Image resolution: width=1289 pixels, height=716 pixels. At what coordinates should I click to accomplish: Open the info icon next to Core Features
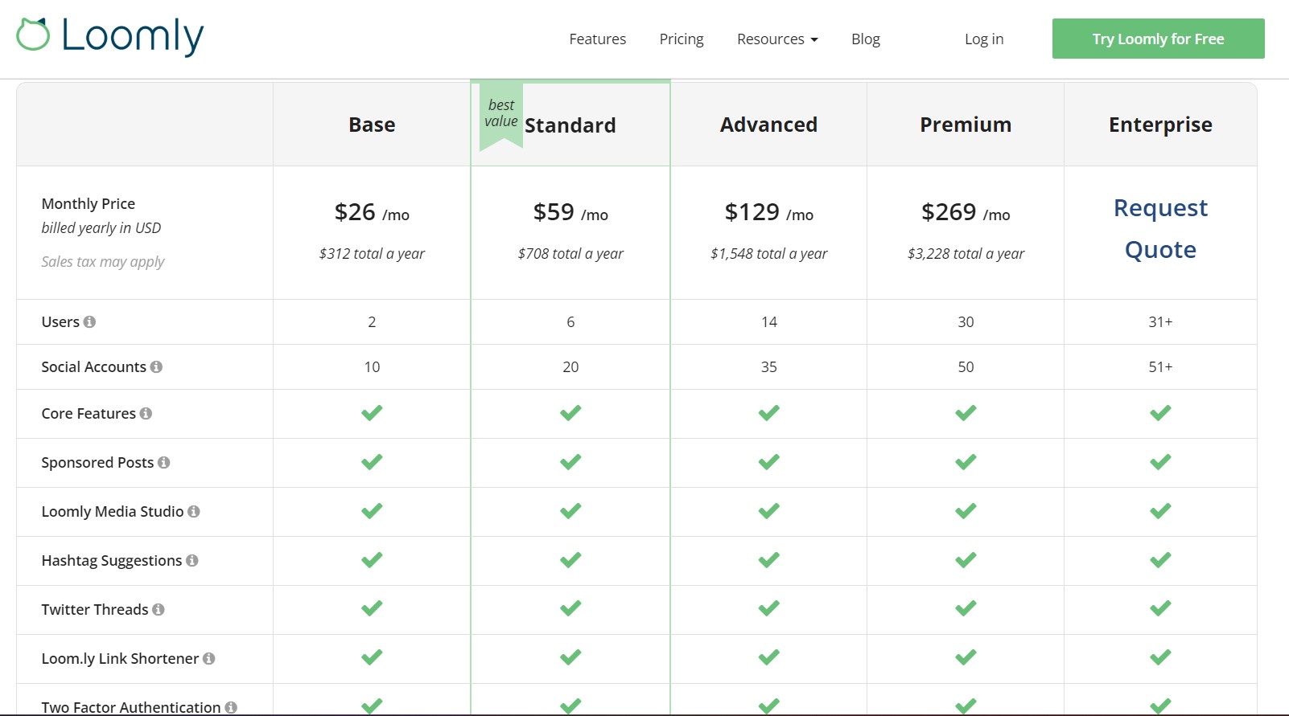click(146, 413)
